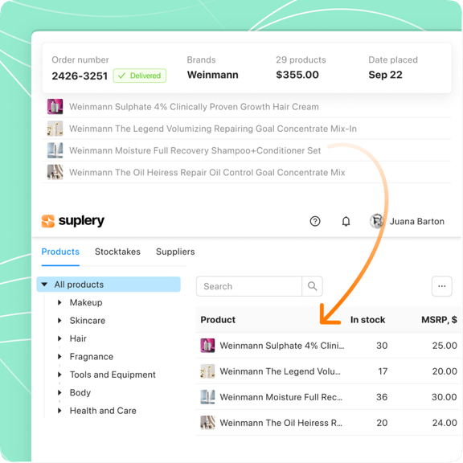Click in-stock value 30

tap(382, 346)
